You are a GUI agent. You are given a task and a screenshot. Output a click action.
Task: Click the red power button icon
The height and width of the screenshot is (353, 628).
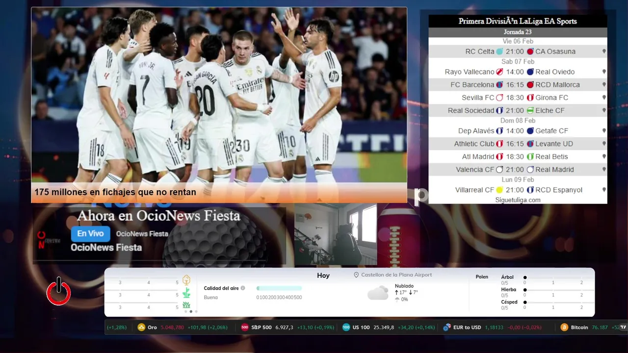pos(59,292)
